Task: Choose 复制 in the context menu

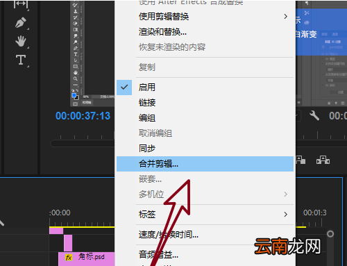Action: [x=205, y=67]
